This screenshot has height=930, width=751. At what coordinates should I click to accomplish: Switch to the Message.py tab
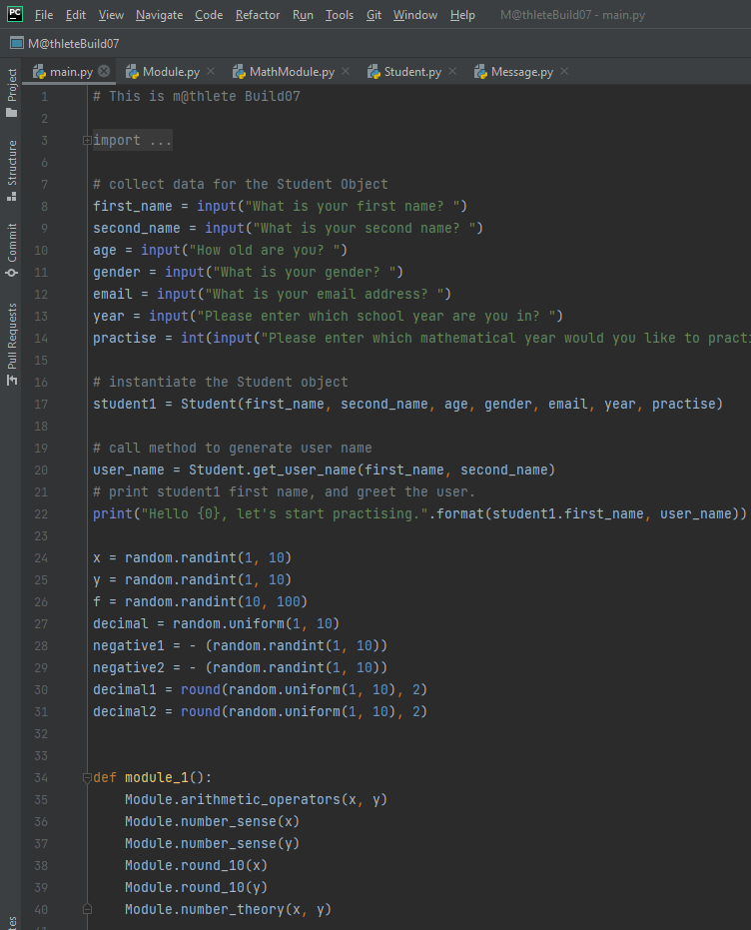point(521,72)
